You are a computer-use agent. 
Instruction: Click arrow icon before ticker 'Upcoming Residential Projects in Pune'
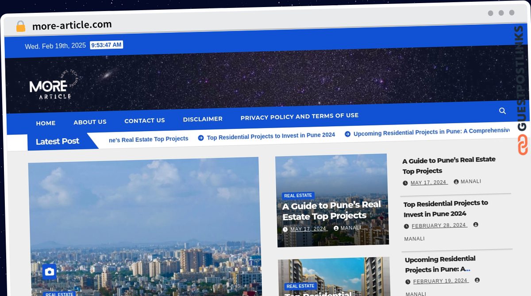coord(348,134)
